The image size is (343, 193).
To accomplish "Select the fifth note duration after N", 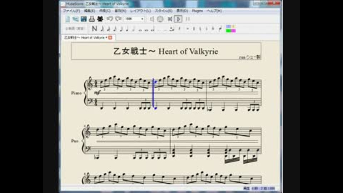I will pos(128,29).
